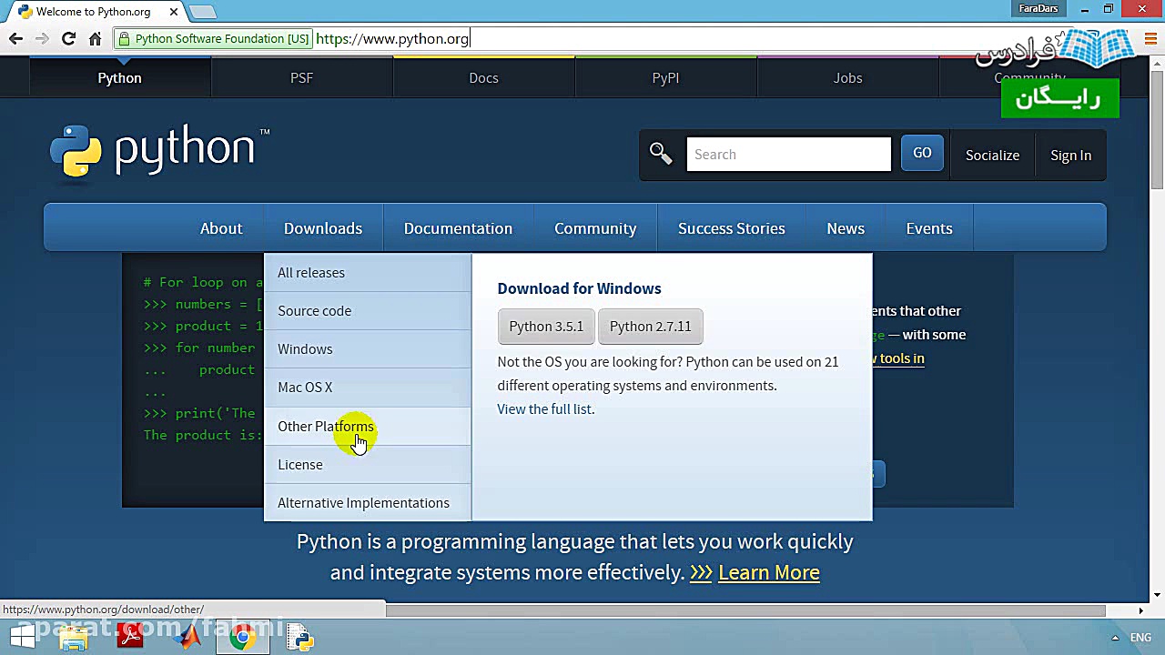Click the vertical scrollbar up arrow
The image size is (1165, 655).
pyautogui.click(x=1158, y=63)
